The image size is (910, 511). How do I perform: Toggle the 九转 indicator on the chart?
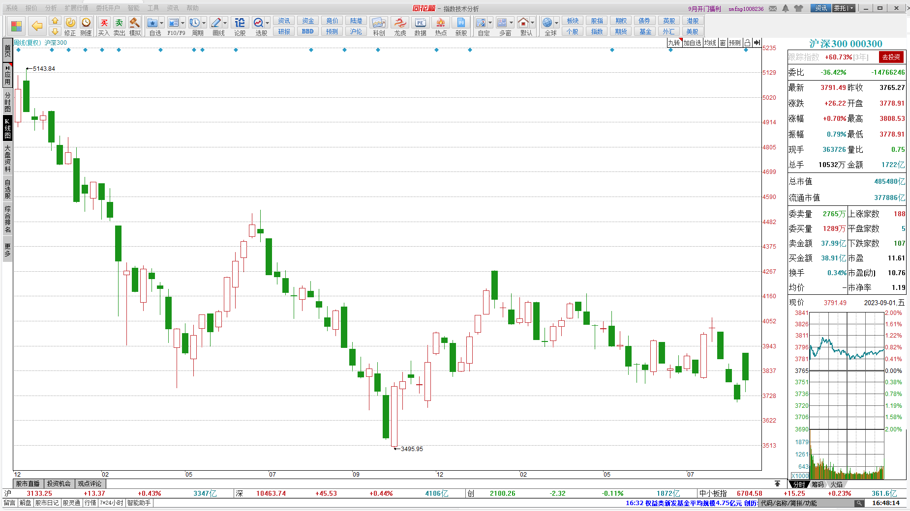(x=674, y=43)
